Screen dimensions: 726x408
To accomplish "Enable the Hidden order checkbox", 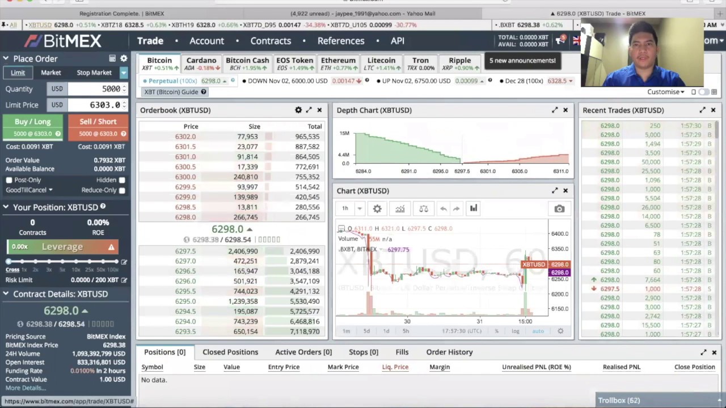I will (122, 180).
